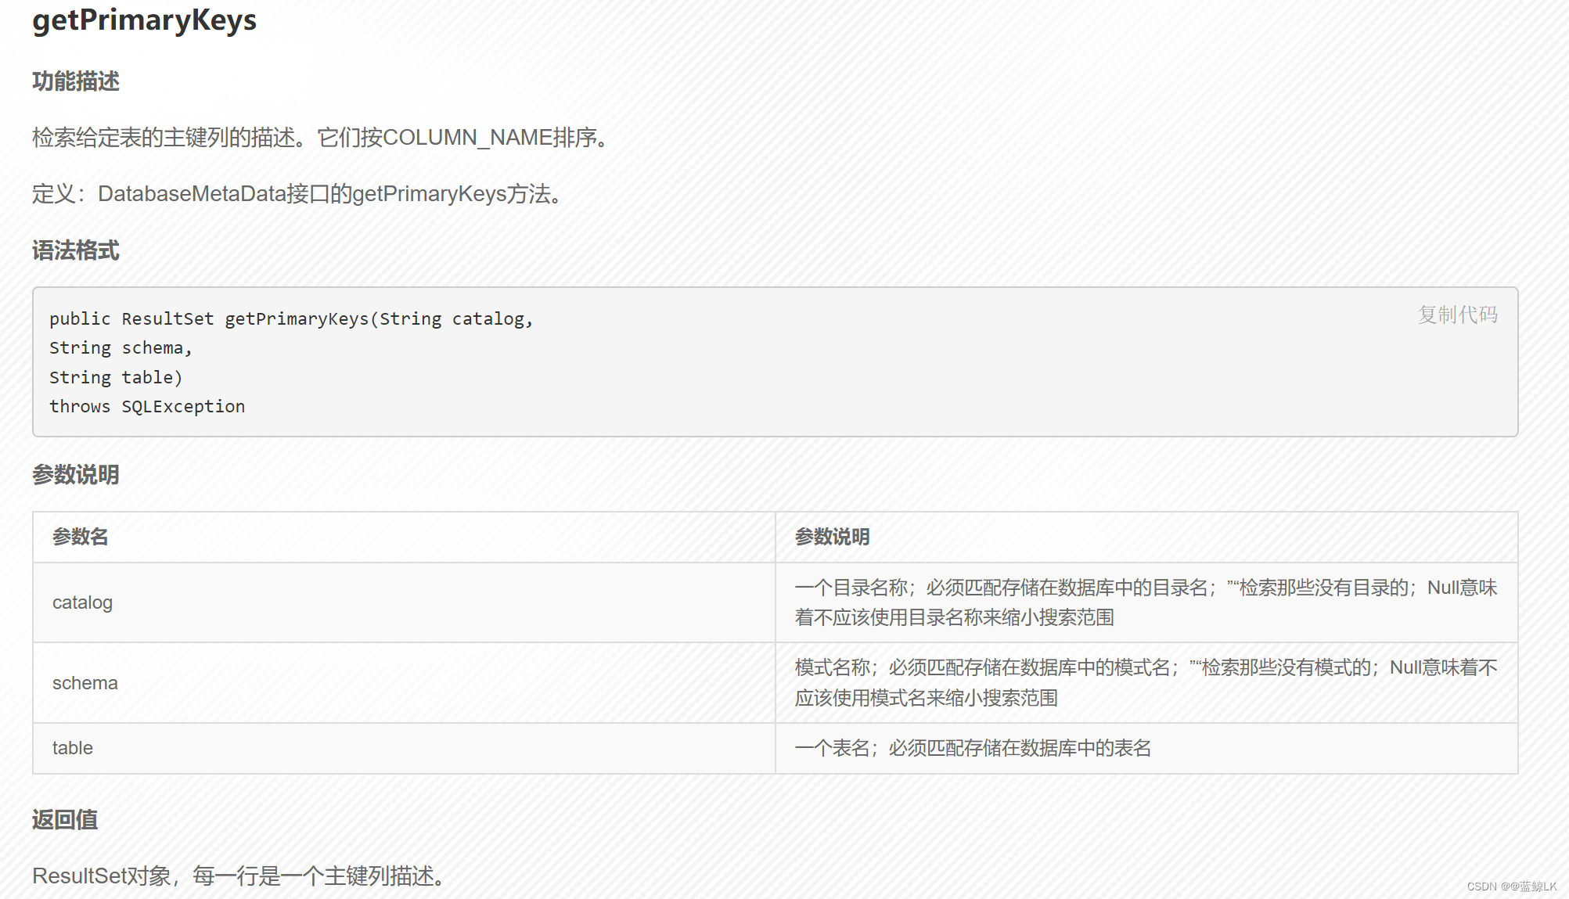Select the text DatabaseMetaData in the definition line
Viewport: 1569px width, 899px height.
[x=192, y=193]
